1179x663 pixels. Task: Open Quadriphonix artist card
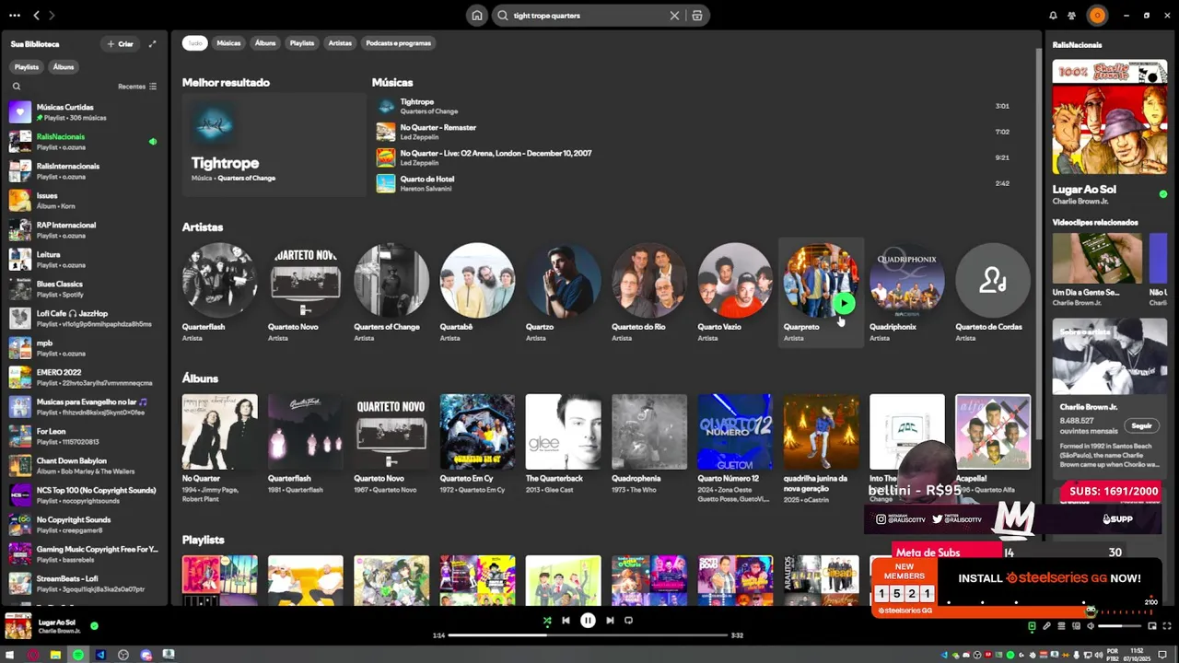pos(907,293)
